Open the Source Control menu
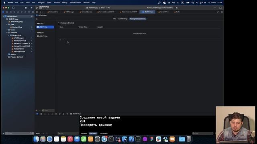This screenshot has width=257, height=144. 75,3
